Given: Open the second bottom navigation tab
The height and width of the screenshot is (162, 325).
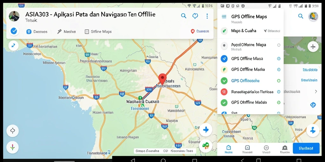Looking at the screenshot, I should pyautogui.click(x=247, y=149).
